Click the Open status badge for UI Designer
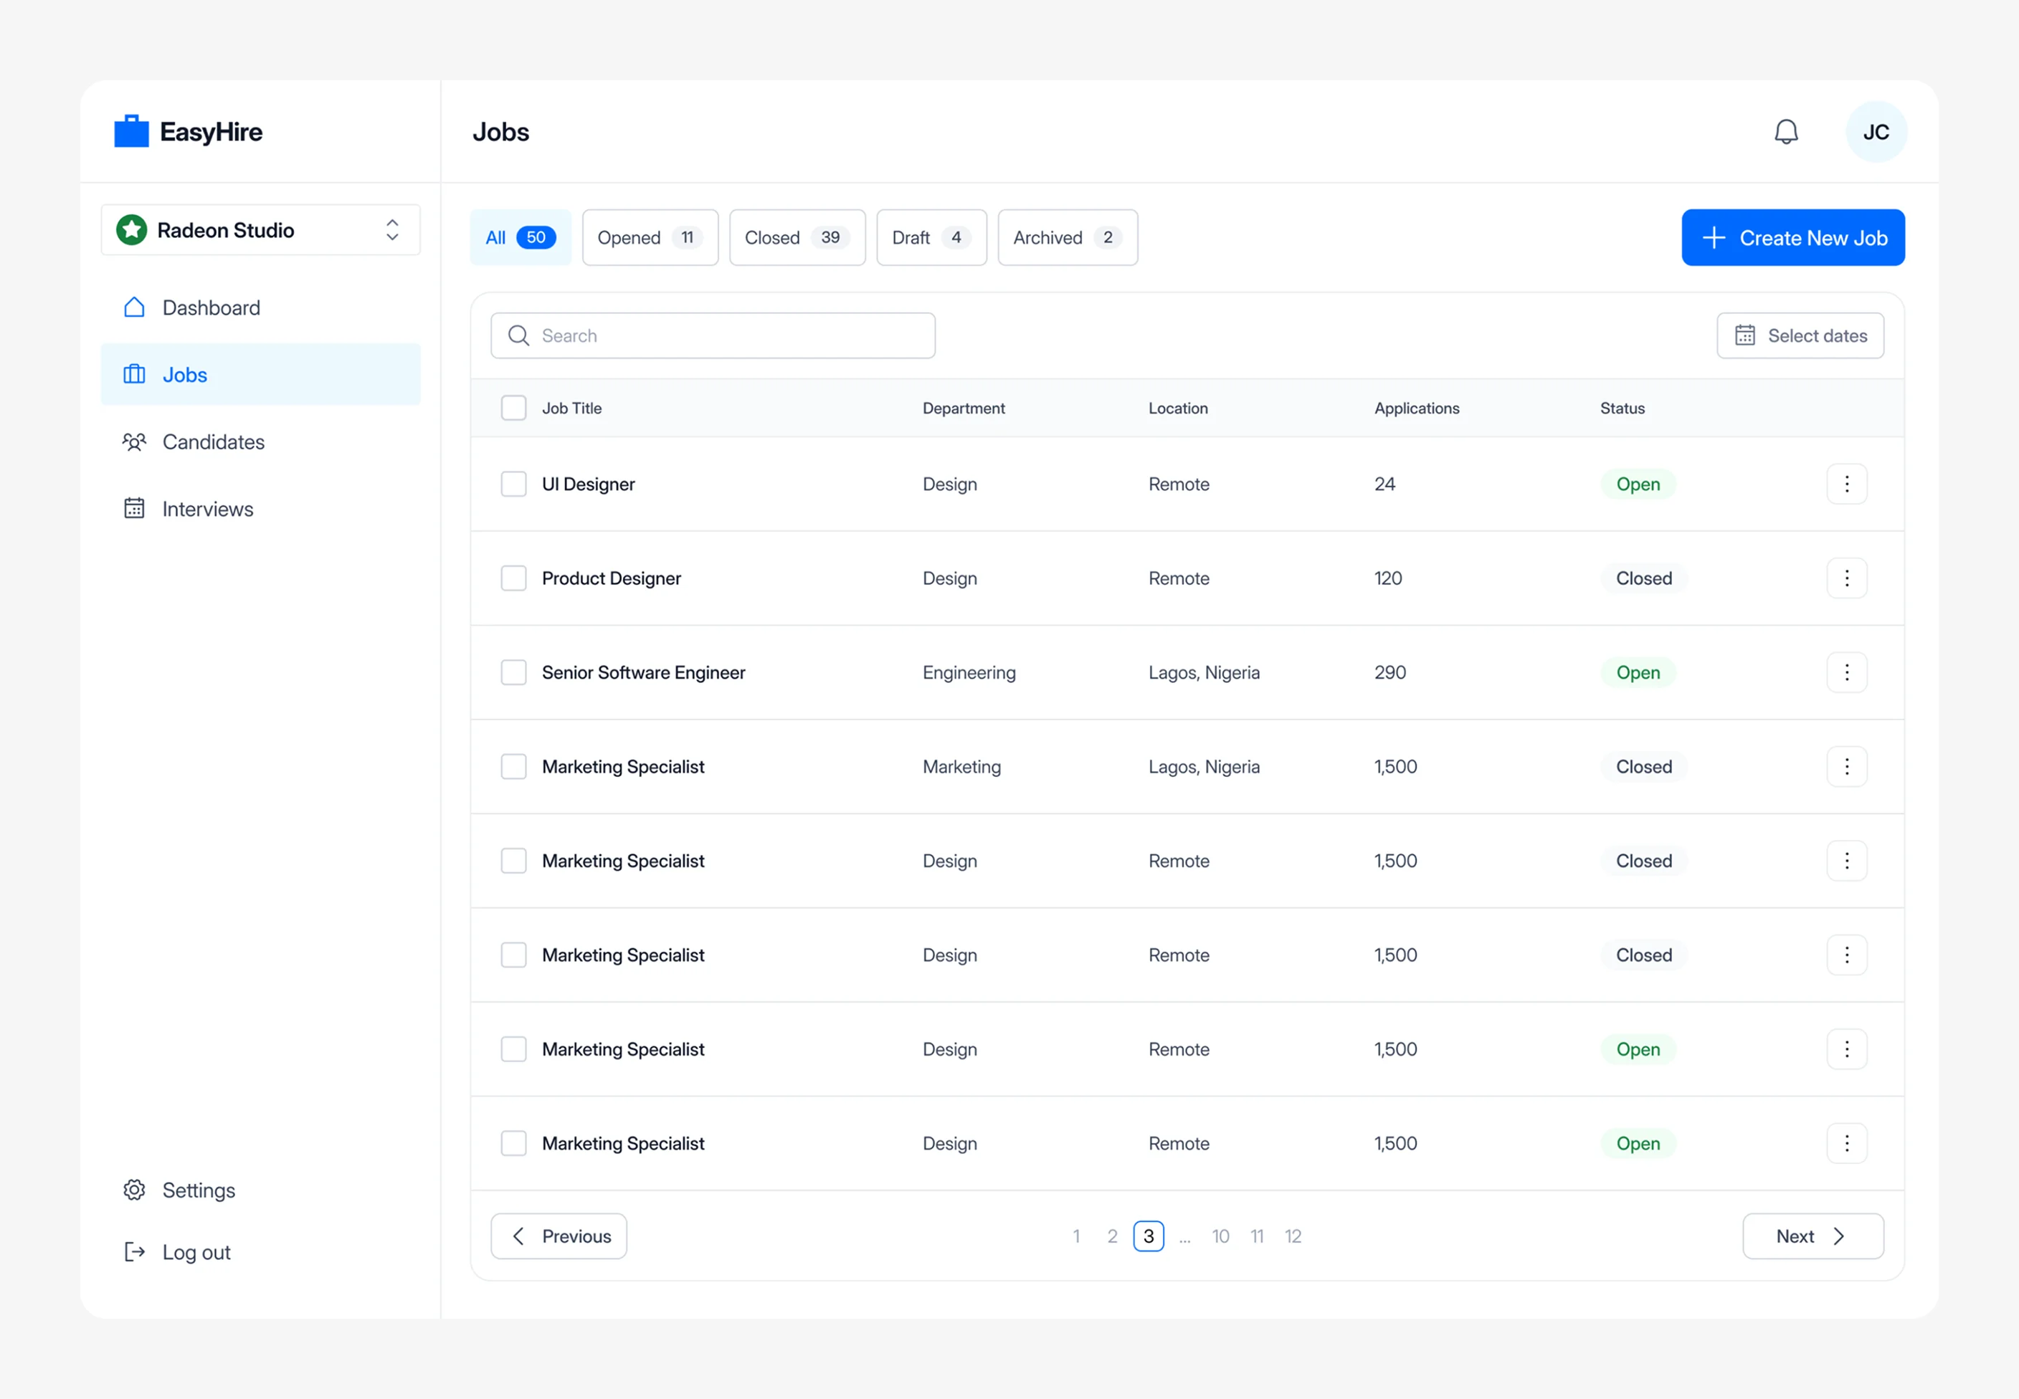Image resolution: width=2019 pixels, height=1399 pixels. pos(1638,484)
